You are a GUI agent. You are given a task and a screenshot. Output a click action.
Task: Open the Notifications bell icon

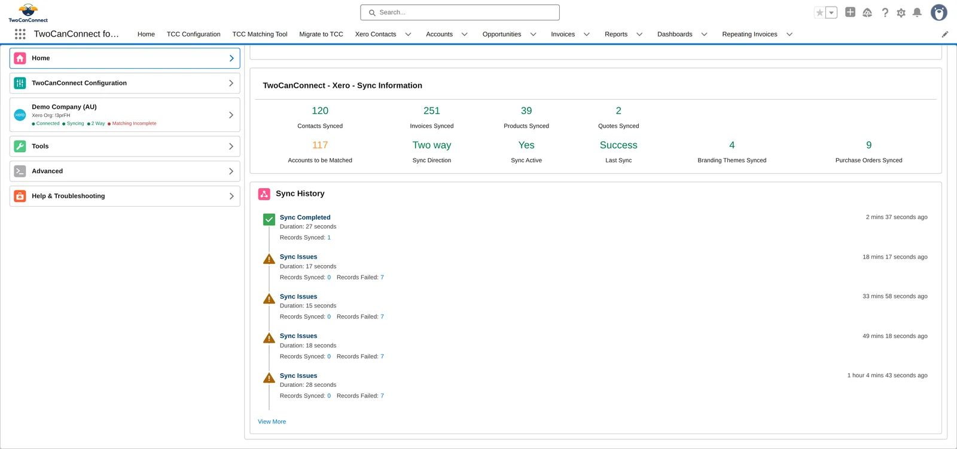(x=917, y=13)
